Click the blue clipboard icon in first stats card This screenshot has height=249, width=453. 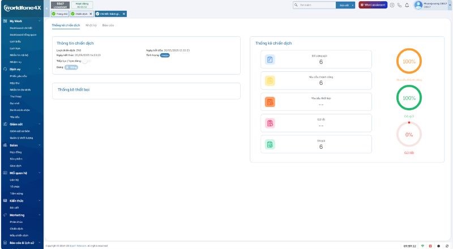coord(270,59)
